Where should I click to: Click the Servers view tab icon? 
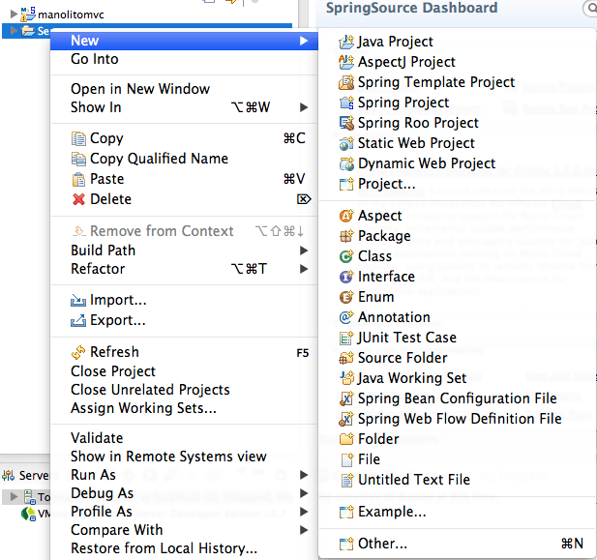pyautogui.click(x=9, y=475)
